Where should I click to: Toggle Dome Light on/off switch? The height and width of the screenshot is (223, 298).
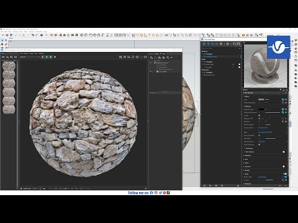coord(240,64)
